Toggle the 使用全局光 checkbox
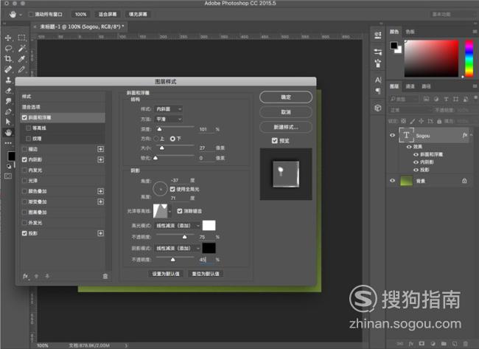The width and height of the screenshot is (479, 349). click(172, 190)
